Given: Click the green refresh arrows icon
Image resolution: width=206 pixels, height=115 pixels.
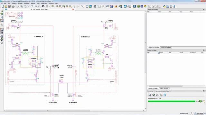Looking at the screenshot, I should click(x=138, y=6).
